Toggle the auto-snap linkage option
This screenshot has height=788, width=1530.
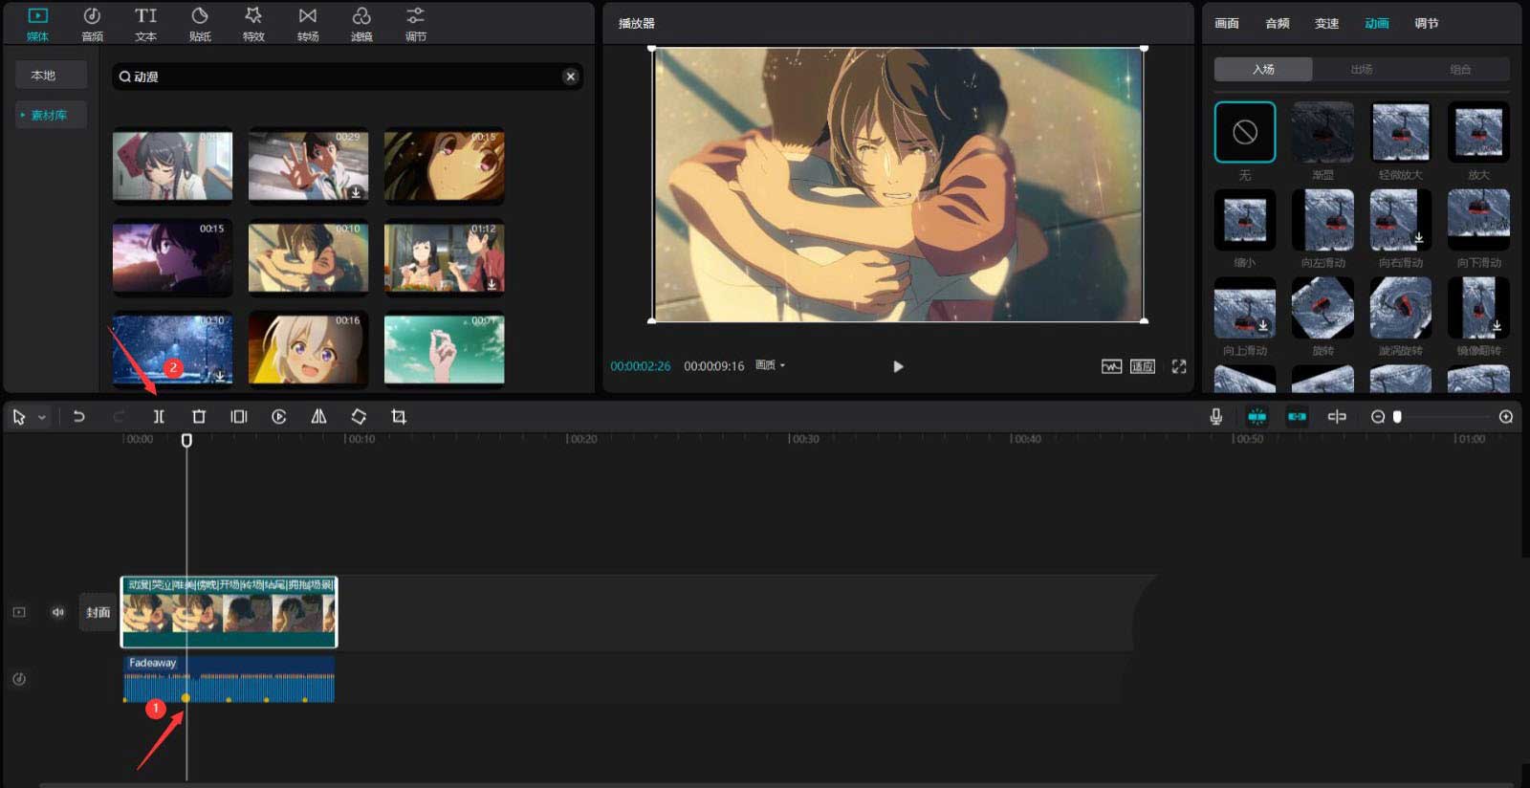point(1297,417)
